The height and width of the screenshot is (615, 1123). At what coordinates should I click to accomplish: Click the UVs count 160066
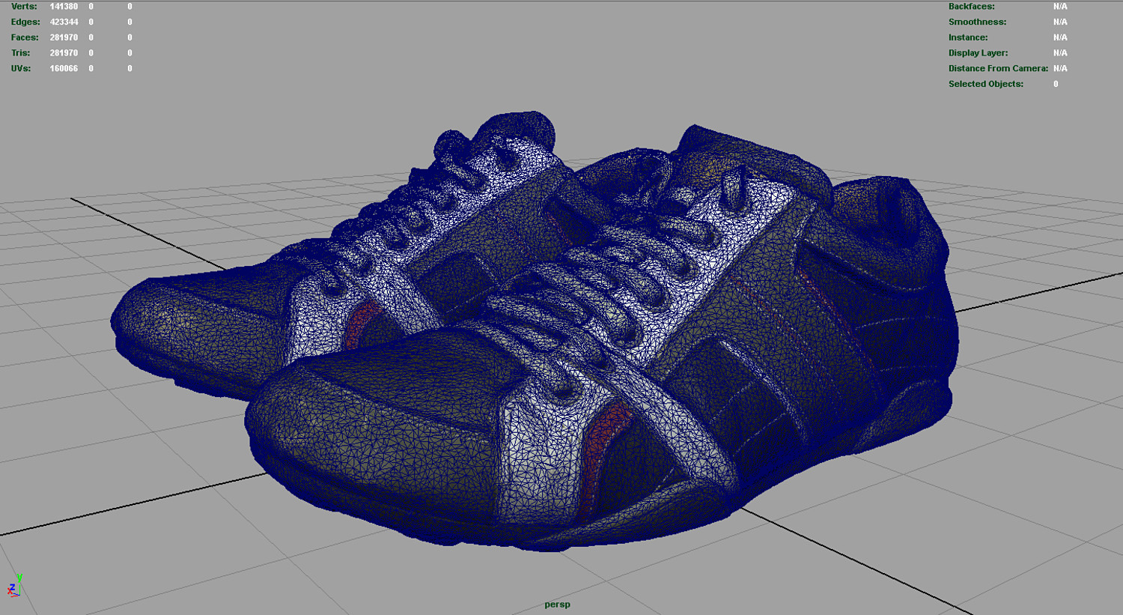tap(64, 68)
